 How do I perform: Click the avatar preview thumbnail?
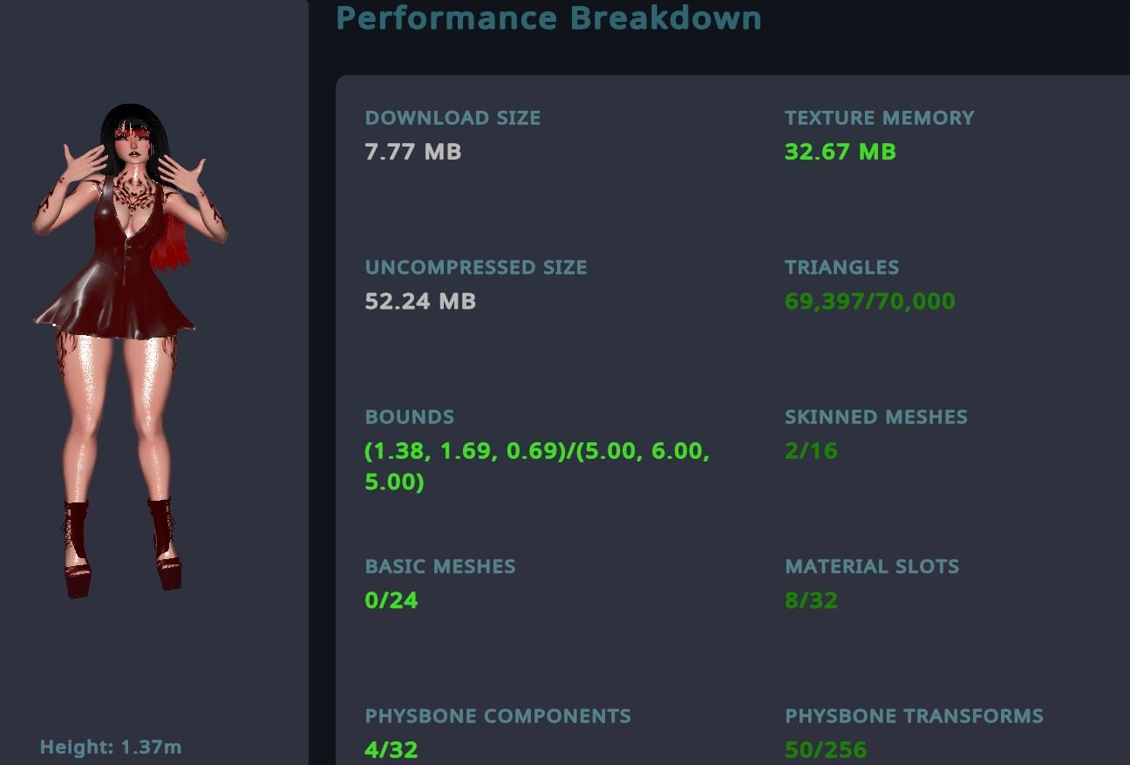(130, 351)
